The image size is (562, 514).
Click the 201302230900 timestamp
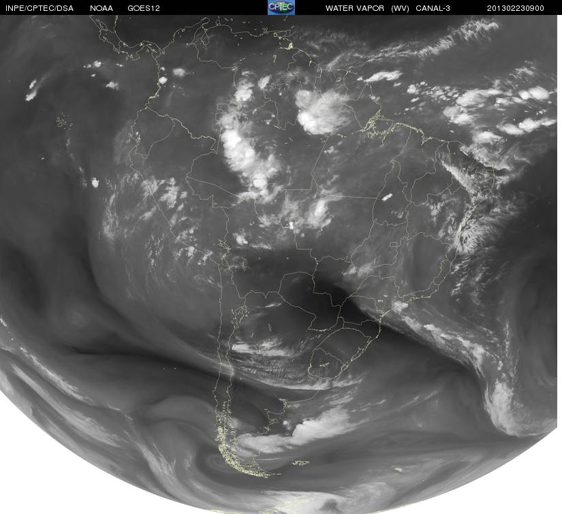point(516,8)
